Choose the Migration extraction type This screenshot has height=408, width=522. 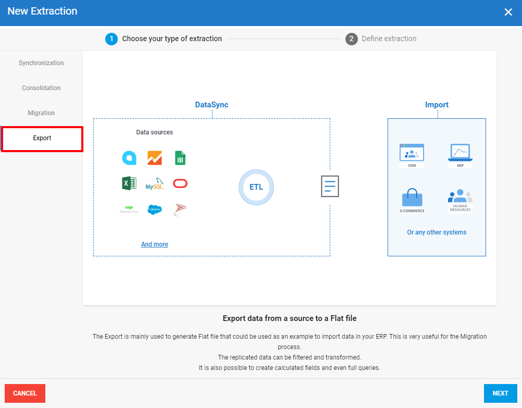click(41, 113)
